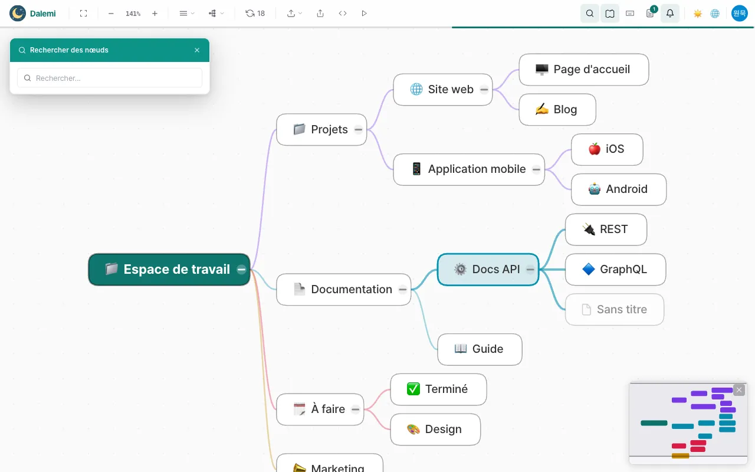Open the code view icon
755x472 pixels.
tap(343, 13)
